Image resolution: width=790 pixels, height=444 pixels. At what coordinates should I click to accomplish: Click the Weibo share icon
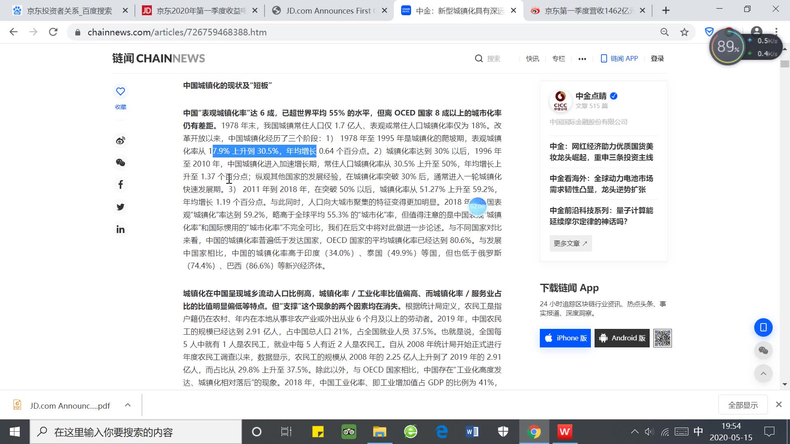click(x=121, y=141)
